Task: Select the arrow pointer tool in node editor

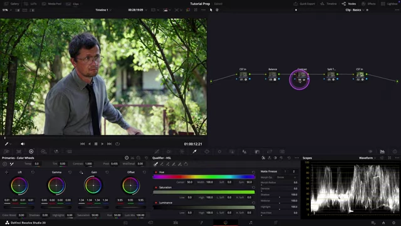Action: tap(211, 10)
